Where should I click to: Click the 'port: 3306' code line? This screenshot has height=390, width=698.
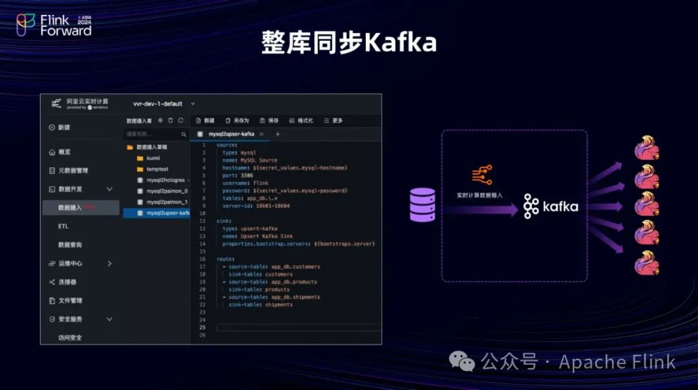point(238,176)
